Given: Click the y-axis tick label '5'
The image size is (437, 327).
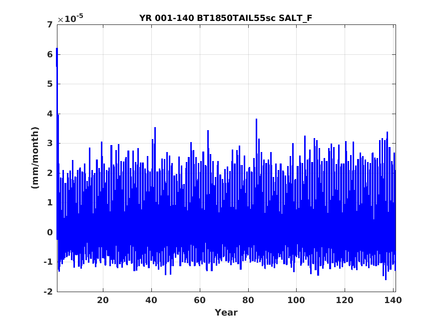Looking at the screenshot, I should click(x=50, y=84).
